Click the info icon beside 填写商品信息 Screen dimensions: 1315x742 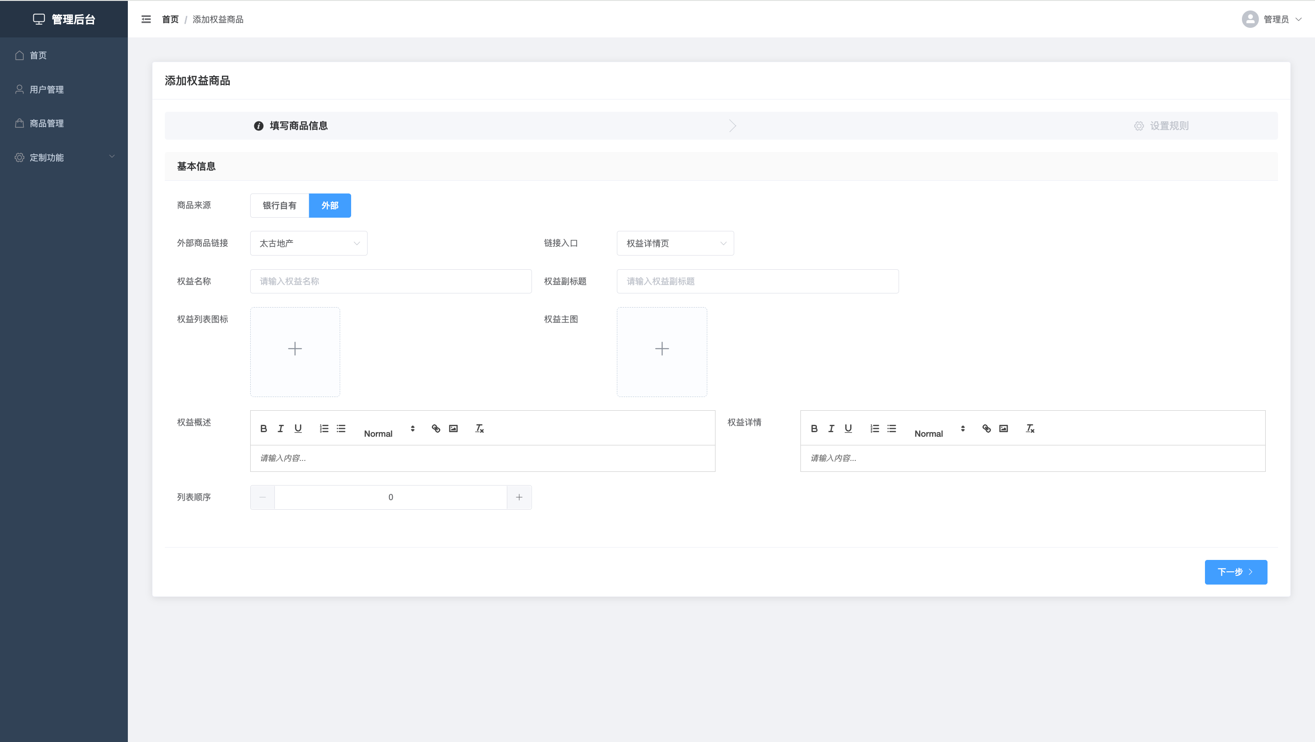tap(259, 125)
